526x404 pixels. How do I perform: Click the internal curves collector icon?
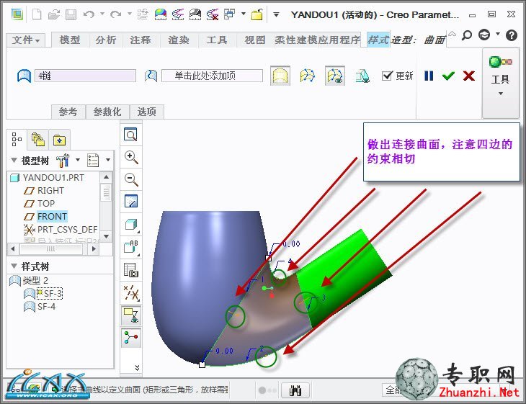pos(151,76)
